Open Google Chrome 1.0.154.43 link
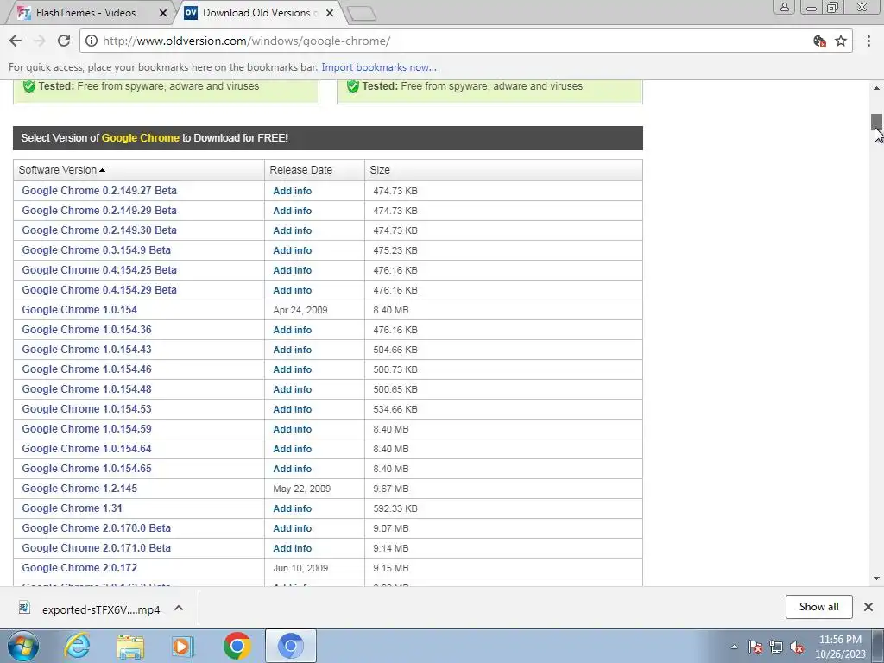 click(87, 349)
